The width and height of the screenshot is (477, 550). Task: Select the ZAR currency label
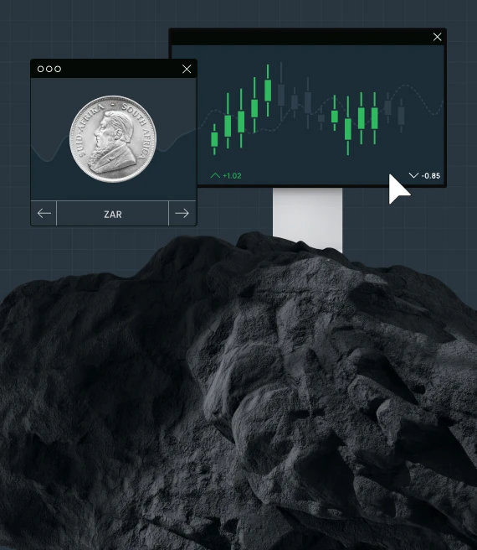pyautogui.click(x=113, y=215)
